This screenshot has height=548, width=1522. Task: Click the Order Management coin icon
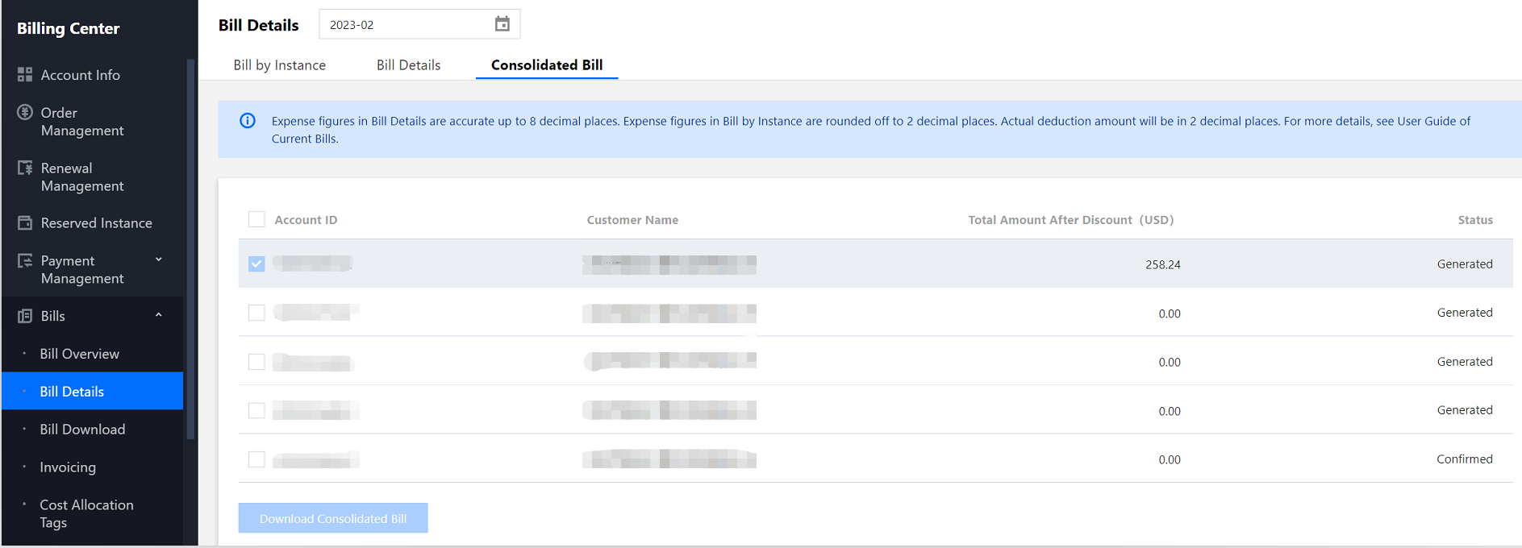point(25,112)
